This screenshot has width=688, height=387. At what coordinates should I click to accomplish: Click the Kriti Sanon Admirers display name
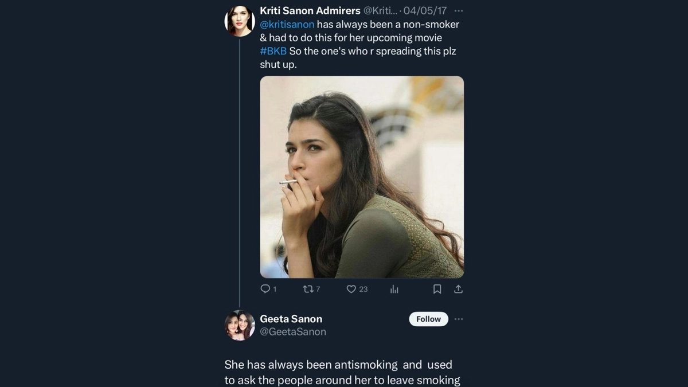310,11
